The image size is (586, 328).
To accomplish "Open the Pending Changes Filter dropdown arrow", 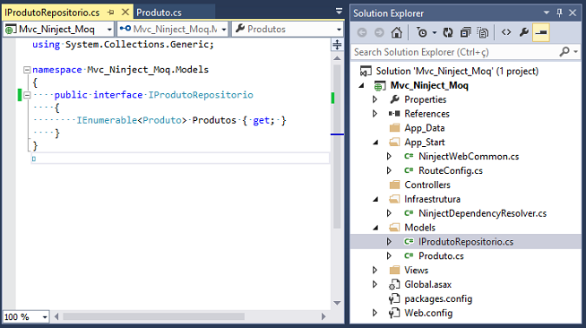I will (435, 33).
